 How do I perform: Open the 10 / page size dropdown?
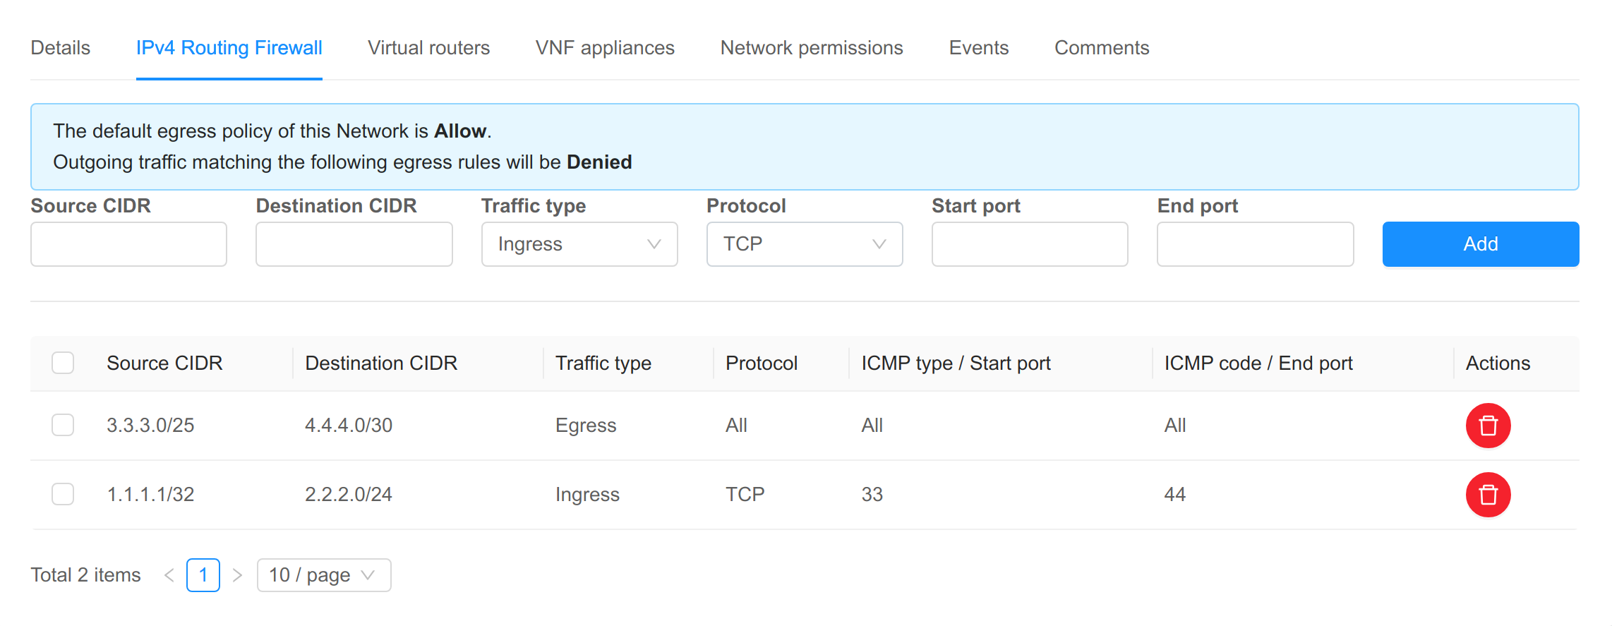pos(323,575)
